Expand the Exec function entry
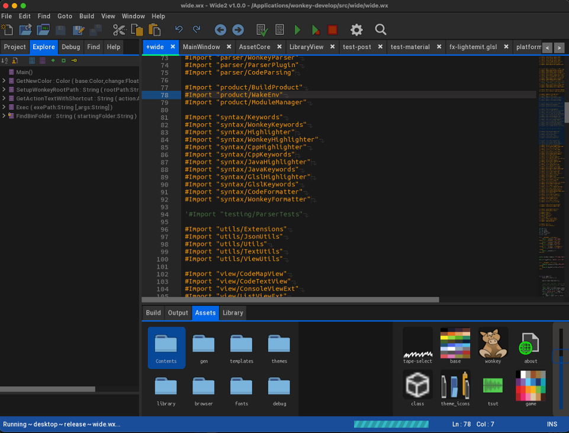 click(x=4, y=107)
